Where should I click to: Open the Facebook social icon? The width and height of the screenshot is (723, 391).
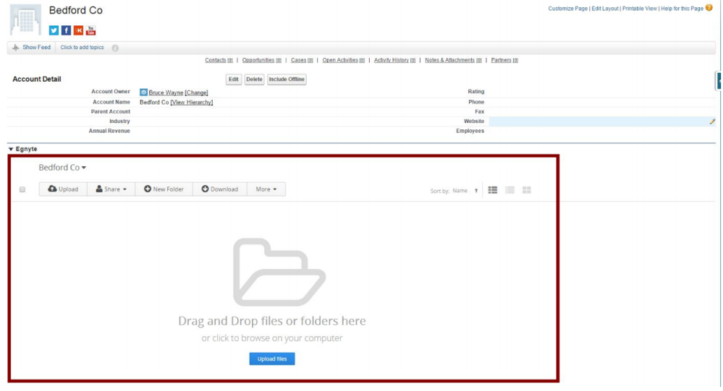[x=67, y=30]
